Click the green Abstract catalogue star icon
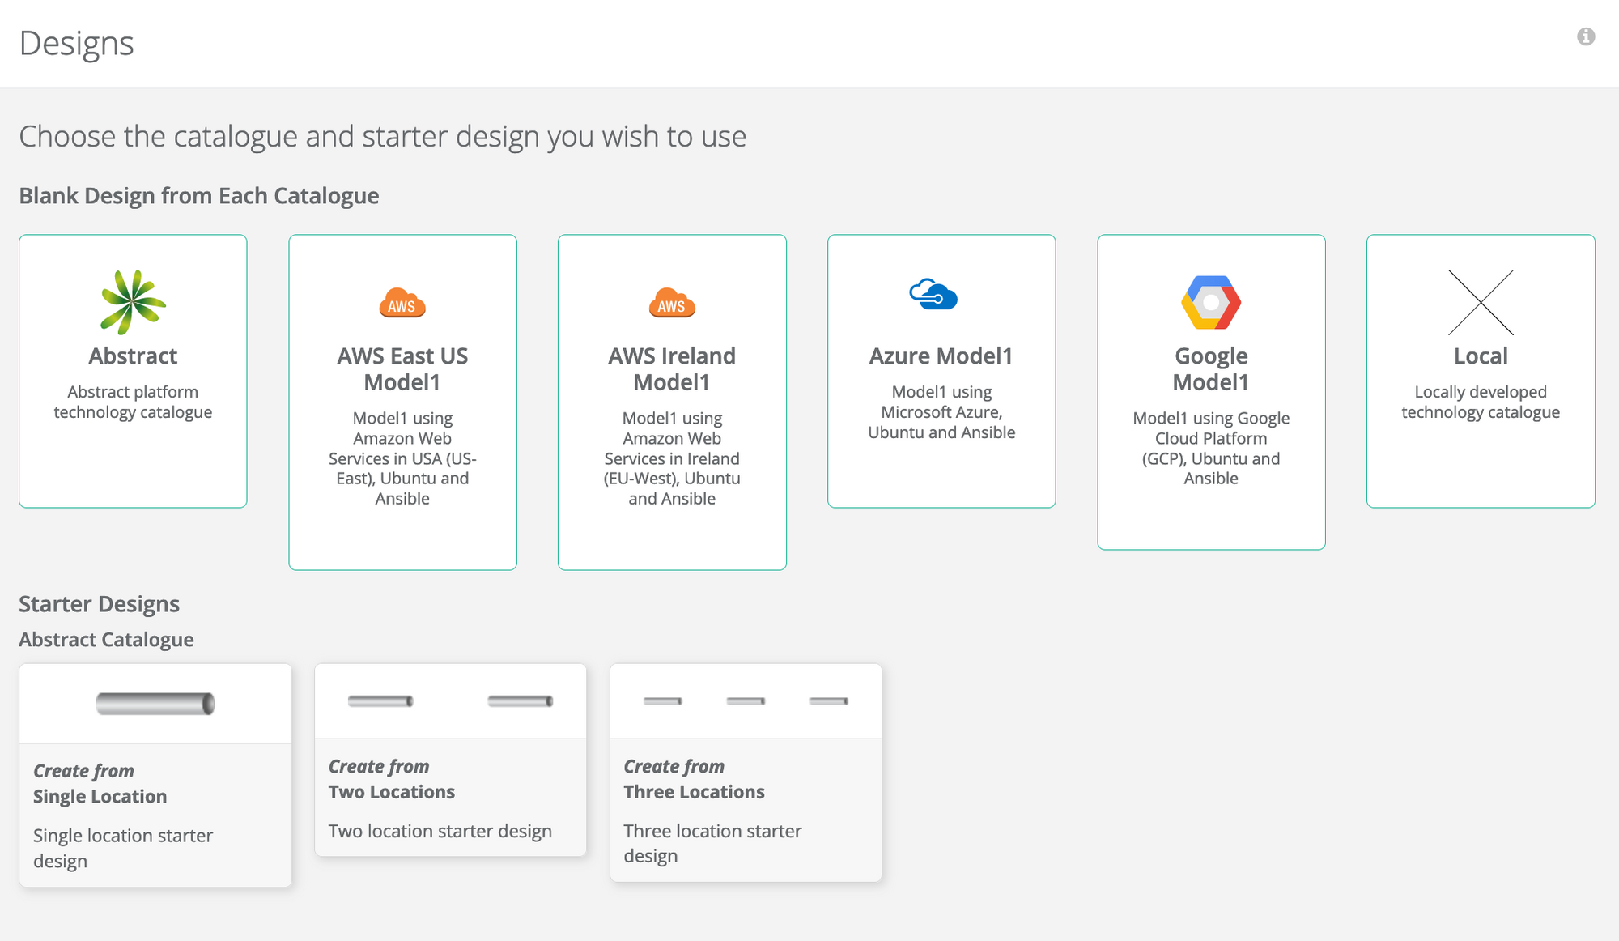Viewport: 1619px width, 941px height. (133, 302)
